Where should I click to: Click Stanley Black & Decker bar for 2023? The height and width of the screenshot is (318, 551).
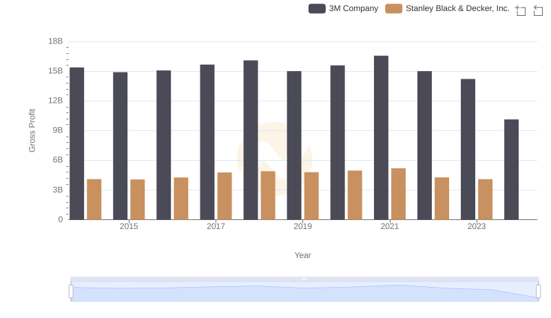coord(486,199)
